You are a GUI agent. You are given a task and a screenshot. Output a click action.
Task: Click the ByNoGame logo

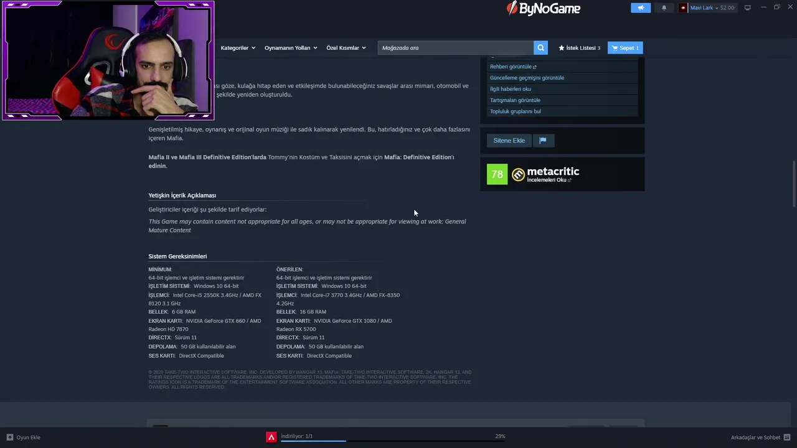tap(544, 8)
